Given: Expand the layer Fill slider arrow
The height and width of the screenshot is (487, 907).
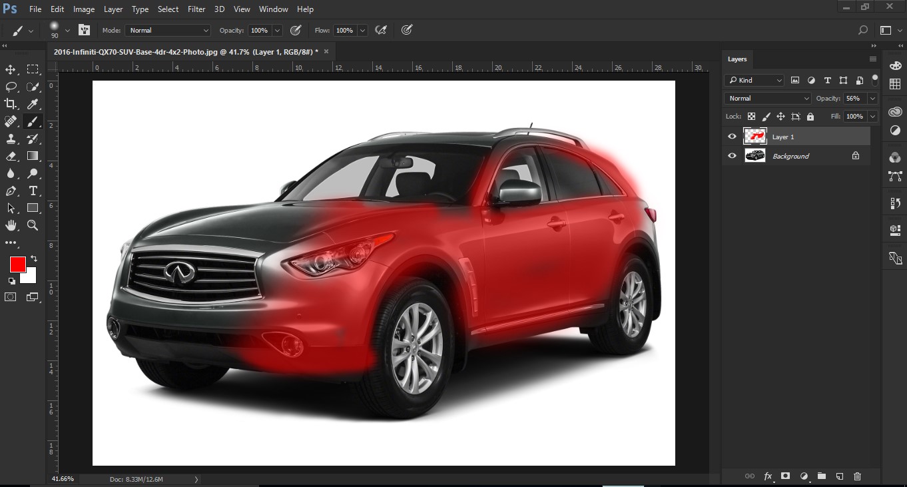Looking at the screenshot, I should point(872,116).
